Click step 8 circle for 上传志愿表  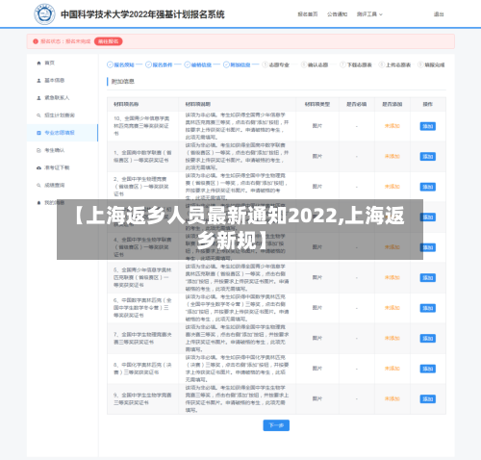[x=382, y=64]
